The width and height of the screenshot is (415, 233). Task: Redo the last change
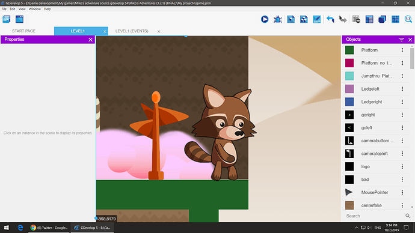point(343,19)
